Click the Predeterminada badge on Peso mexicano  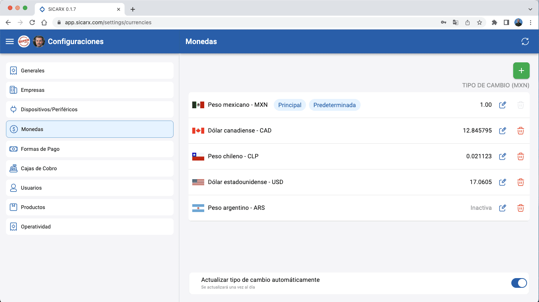(334, 105)
